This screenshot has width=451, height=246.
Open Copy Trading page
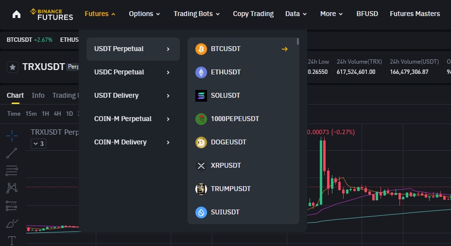tap(253, 14)
